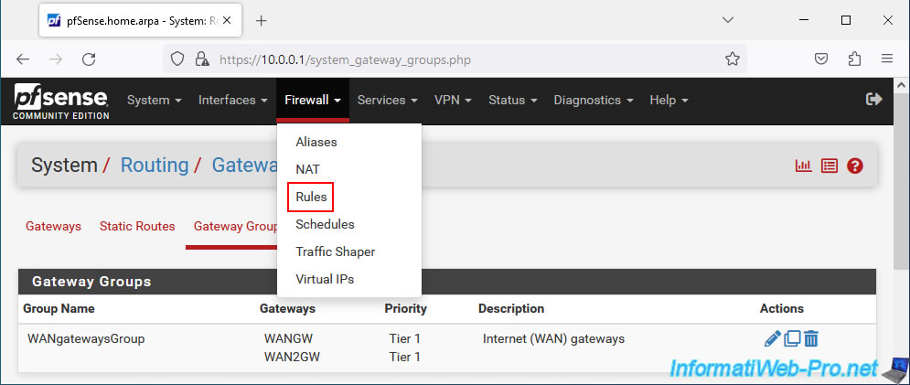Choose Rules from the Firewall menu
The height and width of the screenshot is (385, 910).
tap(311, 197)
